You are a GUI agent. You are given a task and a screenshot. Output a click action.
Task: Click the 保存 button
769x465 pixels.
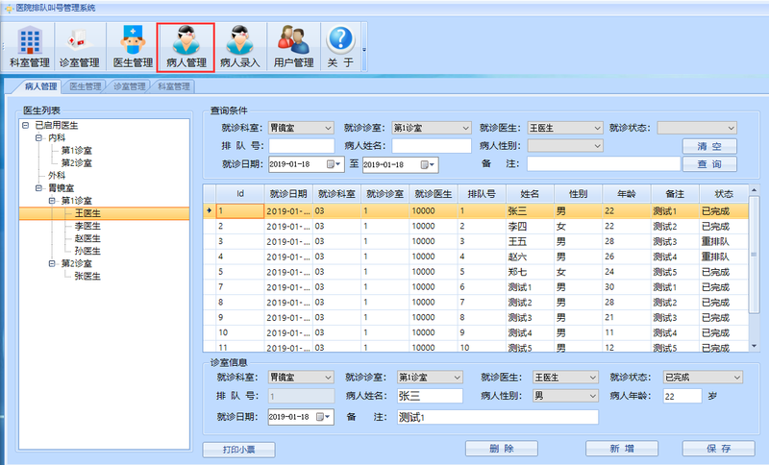tap(718, 449)
